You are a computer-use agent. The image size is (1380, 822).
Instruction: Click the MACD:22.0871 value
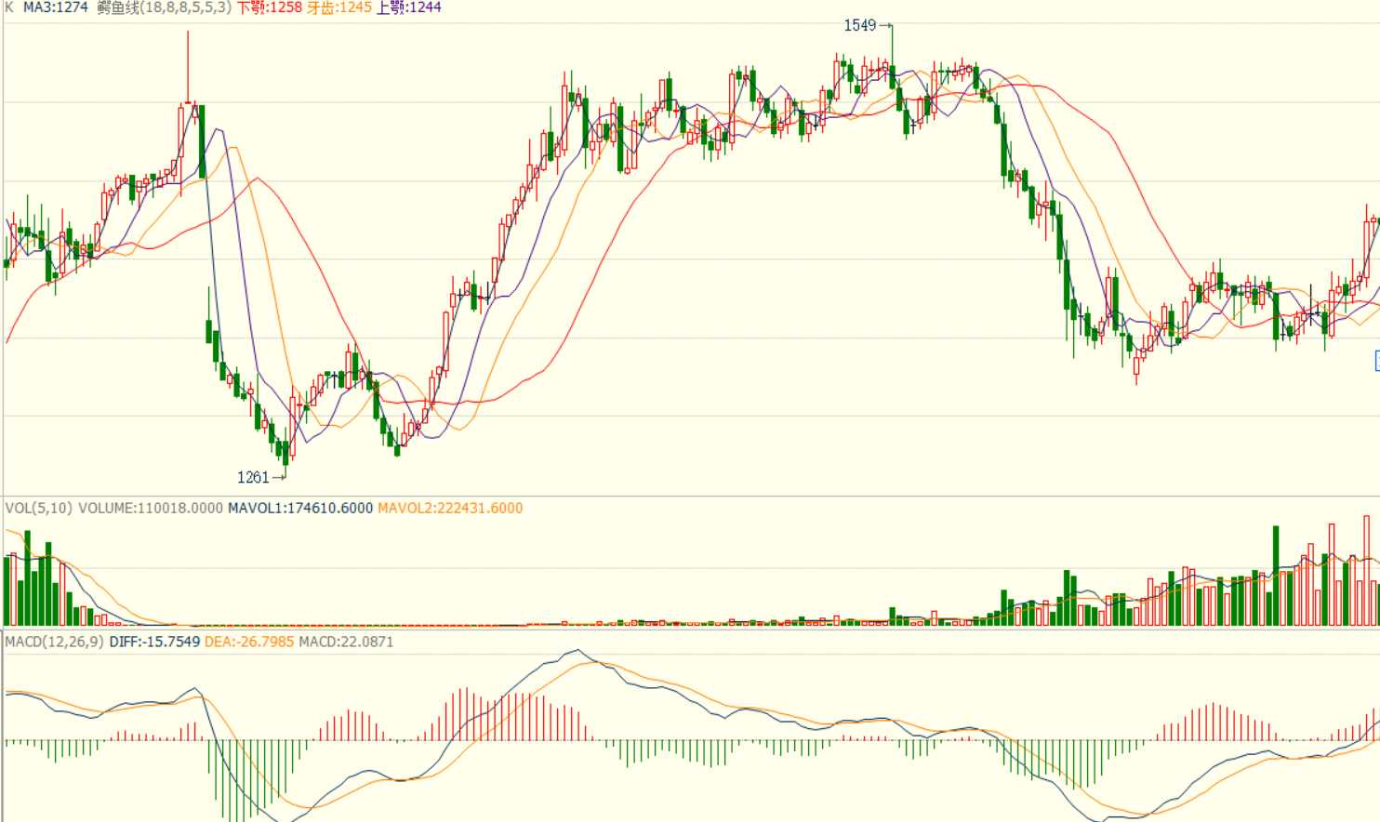click(346, 642)
